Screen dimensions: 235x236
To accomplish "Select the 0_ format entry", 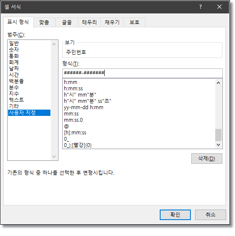I will (x=139, y=139).
